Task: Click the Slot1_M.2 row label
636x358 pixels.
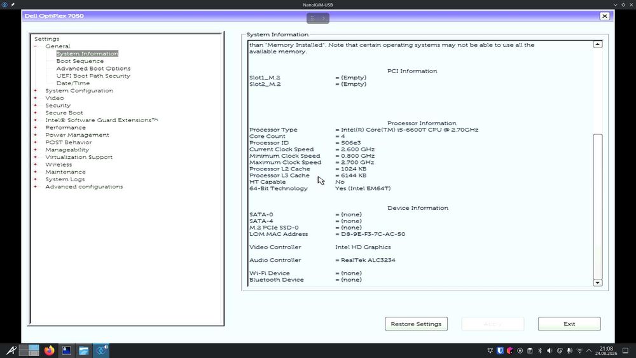Action: (265, 78)
